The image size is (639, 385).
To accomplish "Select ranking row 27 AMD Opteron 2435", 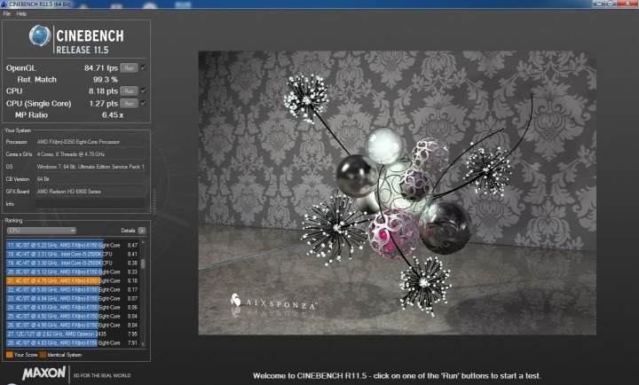I will [x=73, y=334].
